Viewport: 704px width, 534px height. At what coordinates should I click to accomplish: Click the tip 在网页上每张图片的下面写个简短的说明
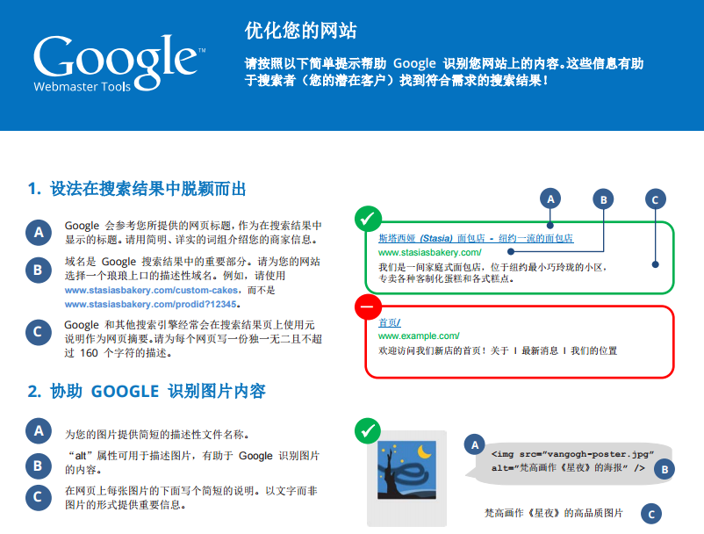(x=191, y=498)
